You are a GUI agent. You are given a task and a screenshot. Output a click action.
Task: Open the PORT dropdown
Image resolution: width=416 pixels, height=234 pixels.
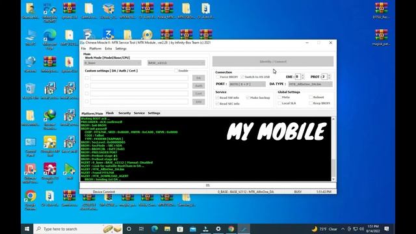point(247,84)
